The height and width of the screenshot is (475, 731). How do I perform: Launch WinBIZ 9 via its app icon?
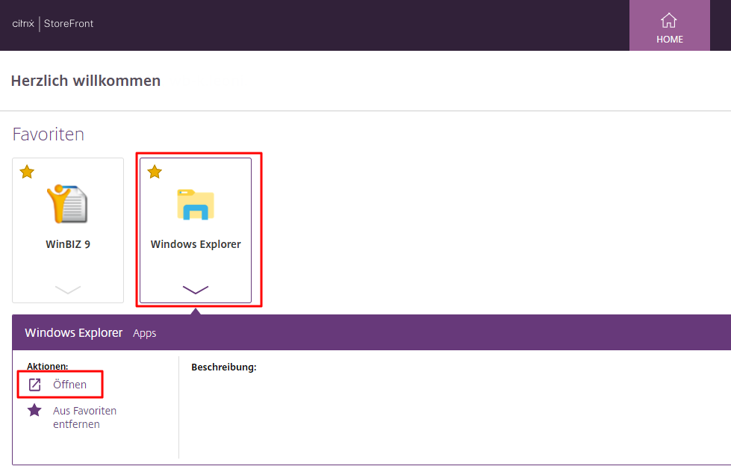click(x=68, y=204)
